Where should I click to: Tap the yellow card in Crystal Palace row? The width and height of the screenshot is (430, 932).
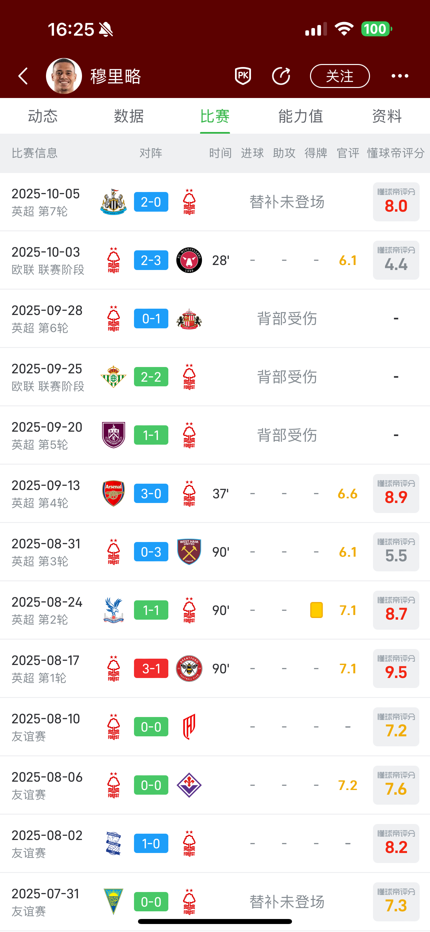click(x=316, y=610)
